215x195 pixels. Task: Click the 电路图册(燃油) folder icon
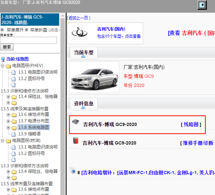[8, 141]
